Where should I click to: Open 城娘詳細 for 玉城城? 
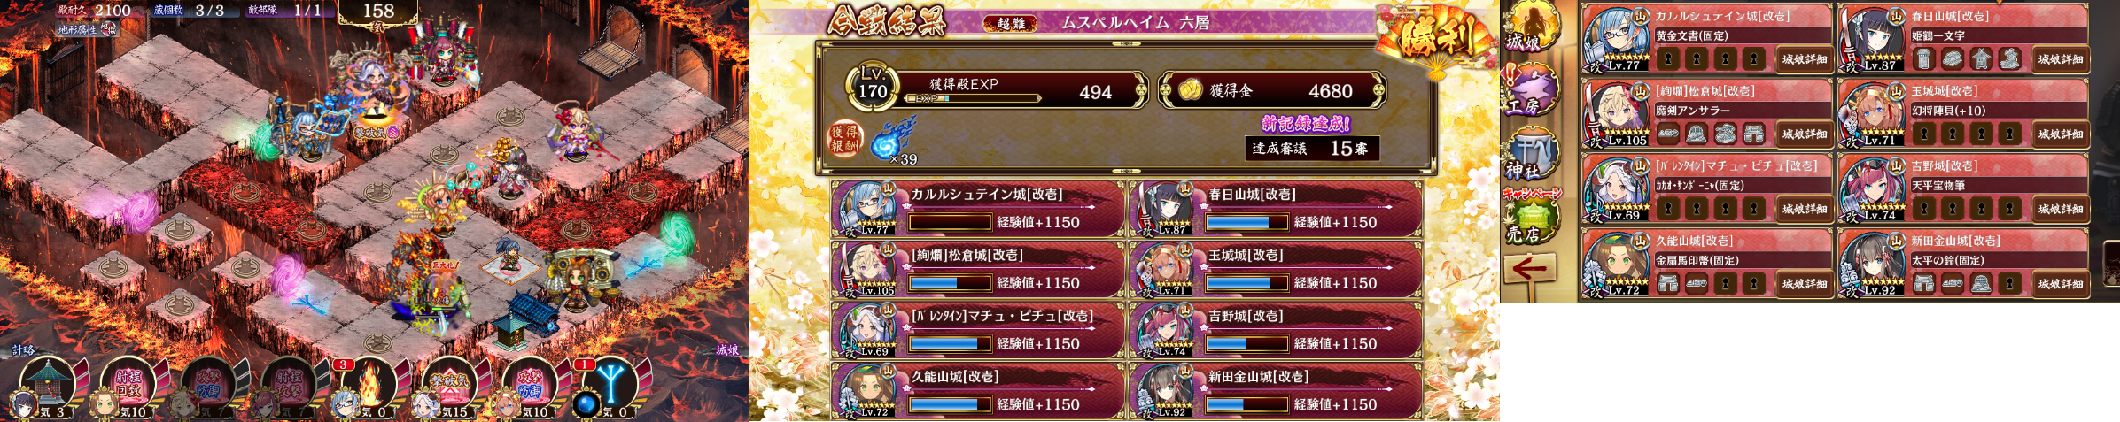2061,134
